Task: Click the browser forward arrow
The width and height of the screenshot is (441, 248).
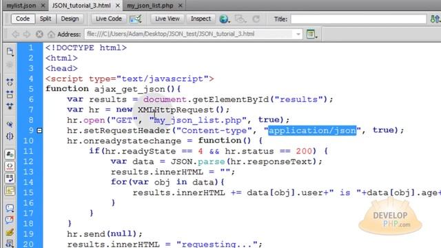Action: tap(27, 34)
